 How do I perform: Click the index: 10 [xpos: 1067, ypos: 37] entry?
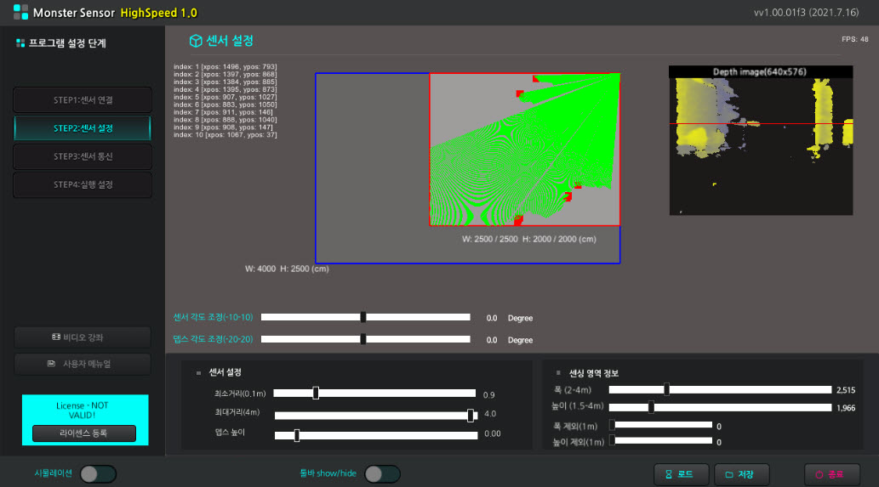tap(225, 135)
